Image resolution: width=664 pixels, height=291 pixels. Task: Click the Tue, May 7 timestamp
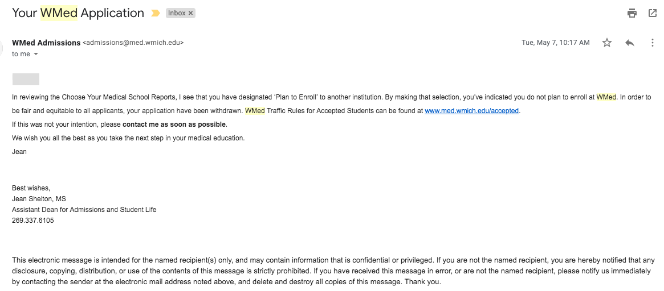(x=555, y=43)
